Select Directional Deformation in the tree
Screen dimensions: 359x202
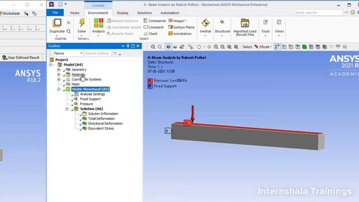pos(105,123)
